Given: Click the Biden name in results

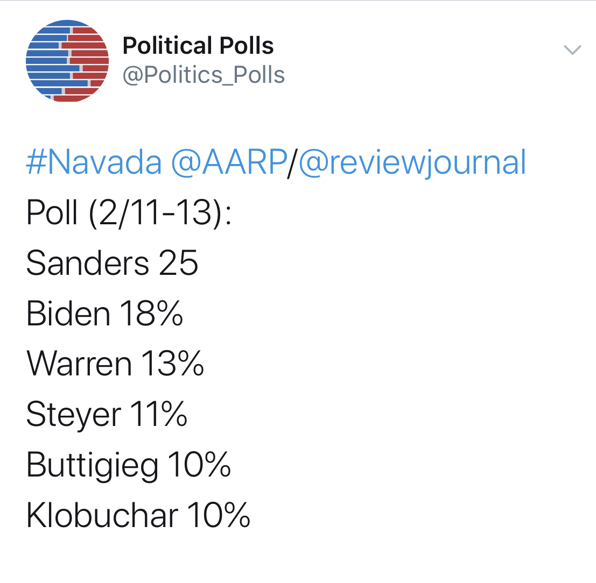Looking at the screenshot, I should coord(68,314).
